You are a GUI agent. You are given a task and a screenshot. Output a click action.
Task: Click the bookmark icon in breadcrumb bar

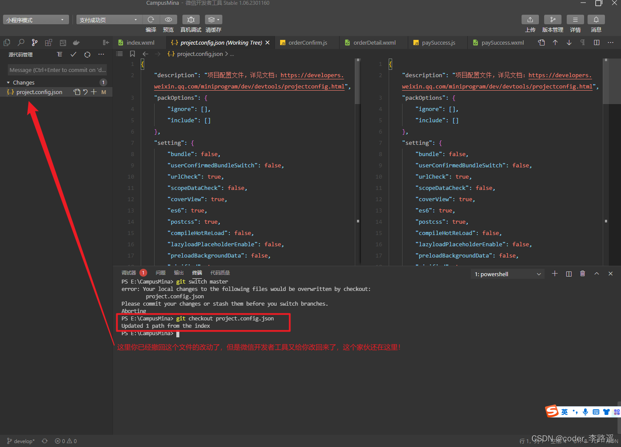(132, 54)
